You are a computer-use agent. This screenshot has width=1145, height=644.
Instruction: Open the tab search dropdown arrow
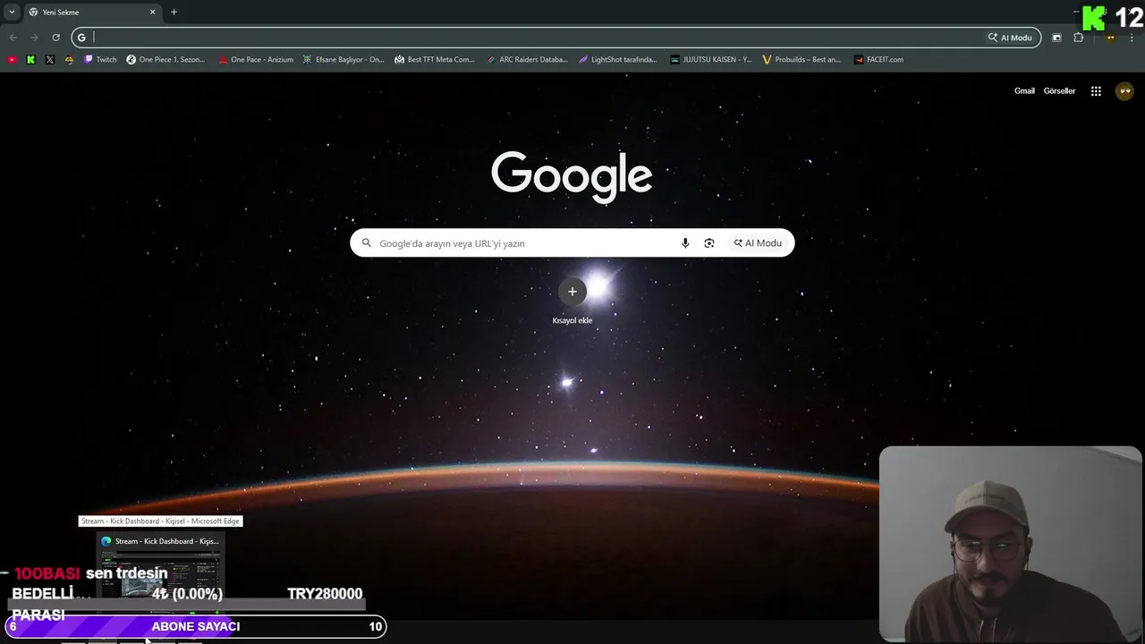point(12,13)
